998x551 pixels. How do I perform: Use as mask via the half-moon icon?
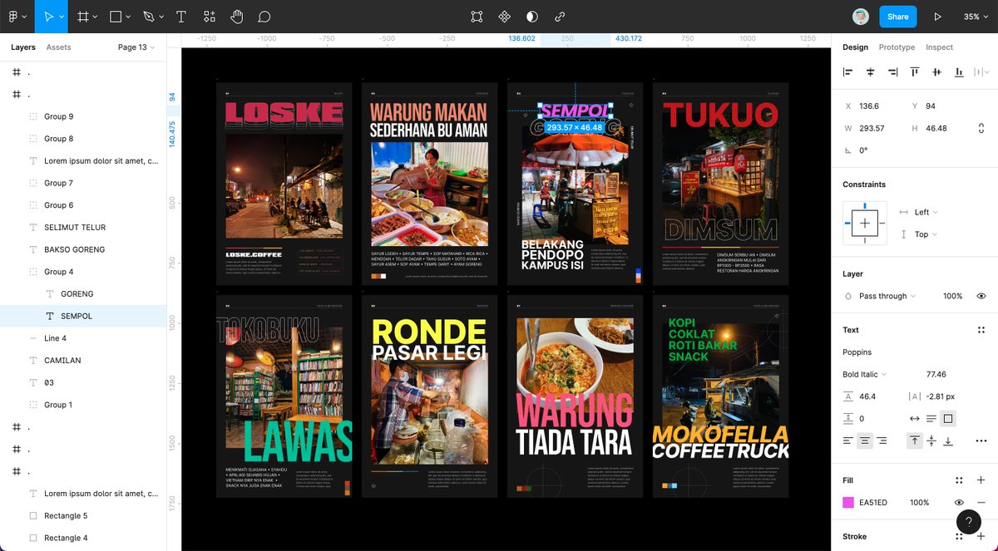531,16
